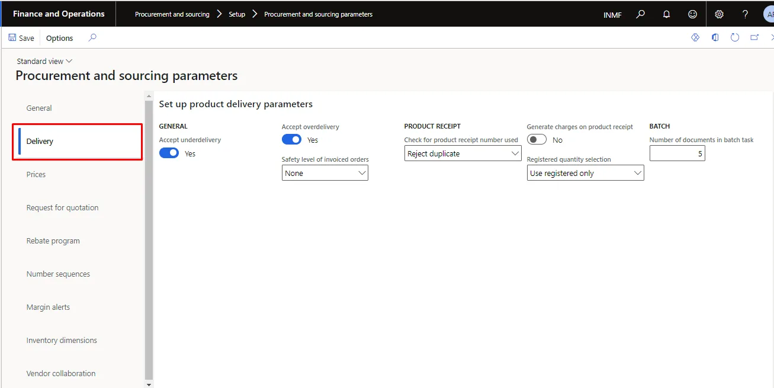Click the user avatar in top bar
This screenshot has height=388, width=774.
(769, 14)
